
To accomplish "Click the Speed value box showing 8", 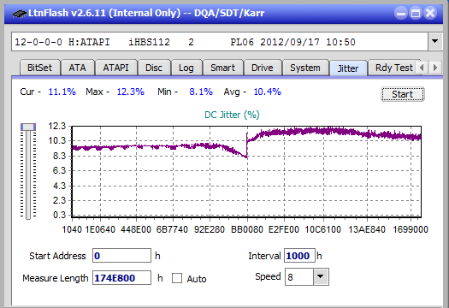I will (x=299, y=277).
